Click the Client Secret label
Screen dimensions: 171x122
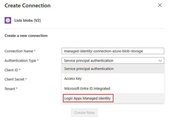click(x=14, y=79)
